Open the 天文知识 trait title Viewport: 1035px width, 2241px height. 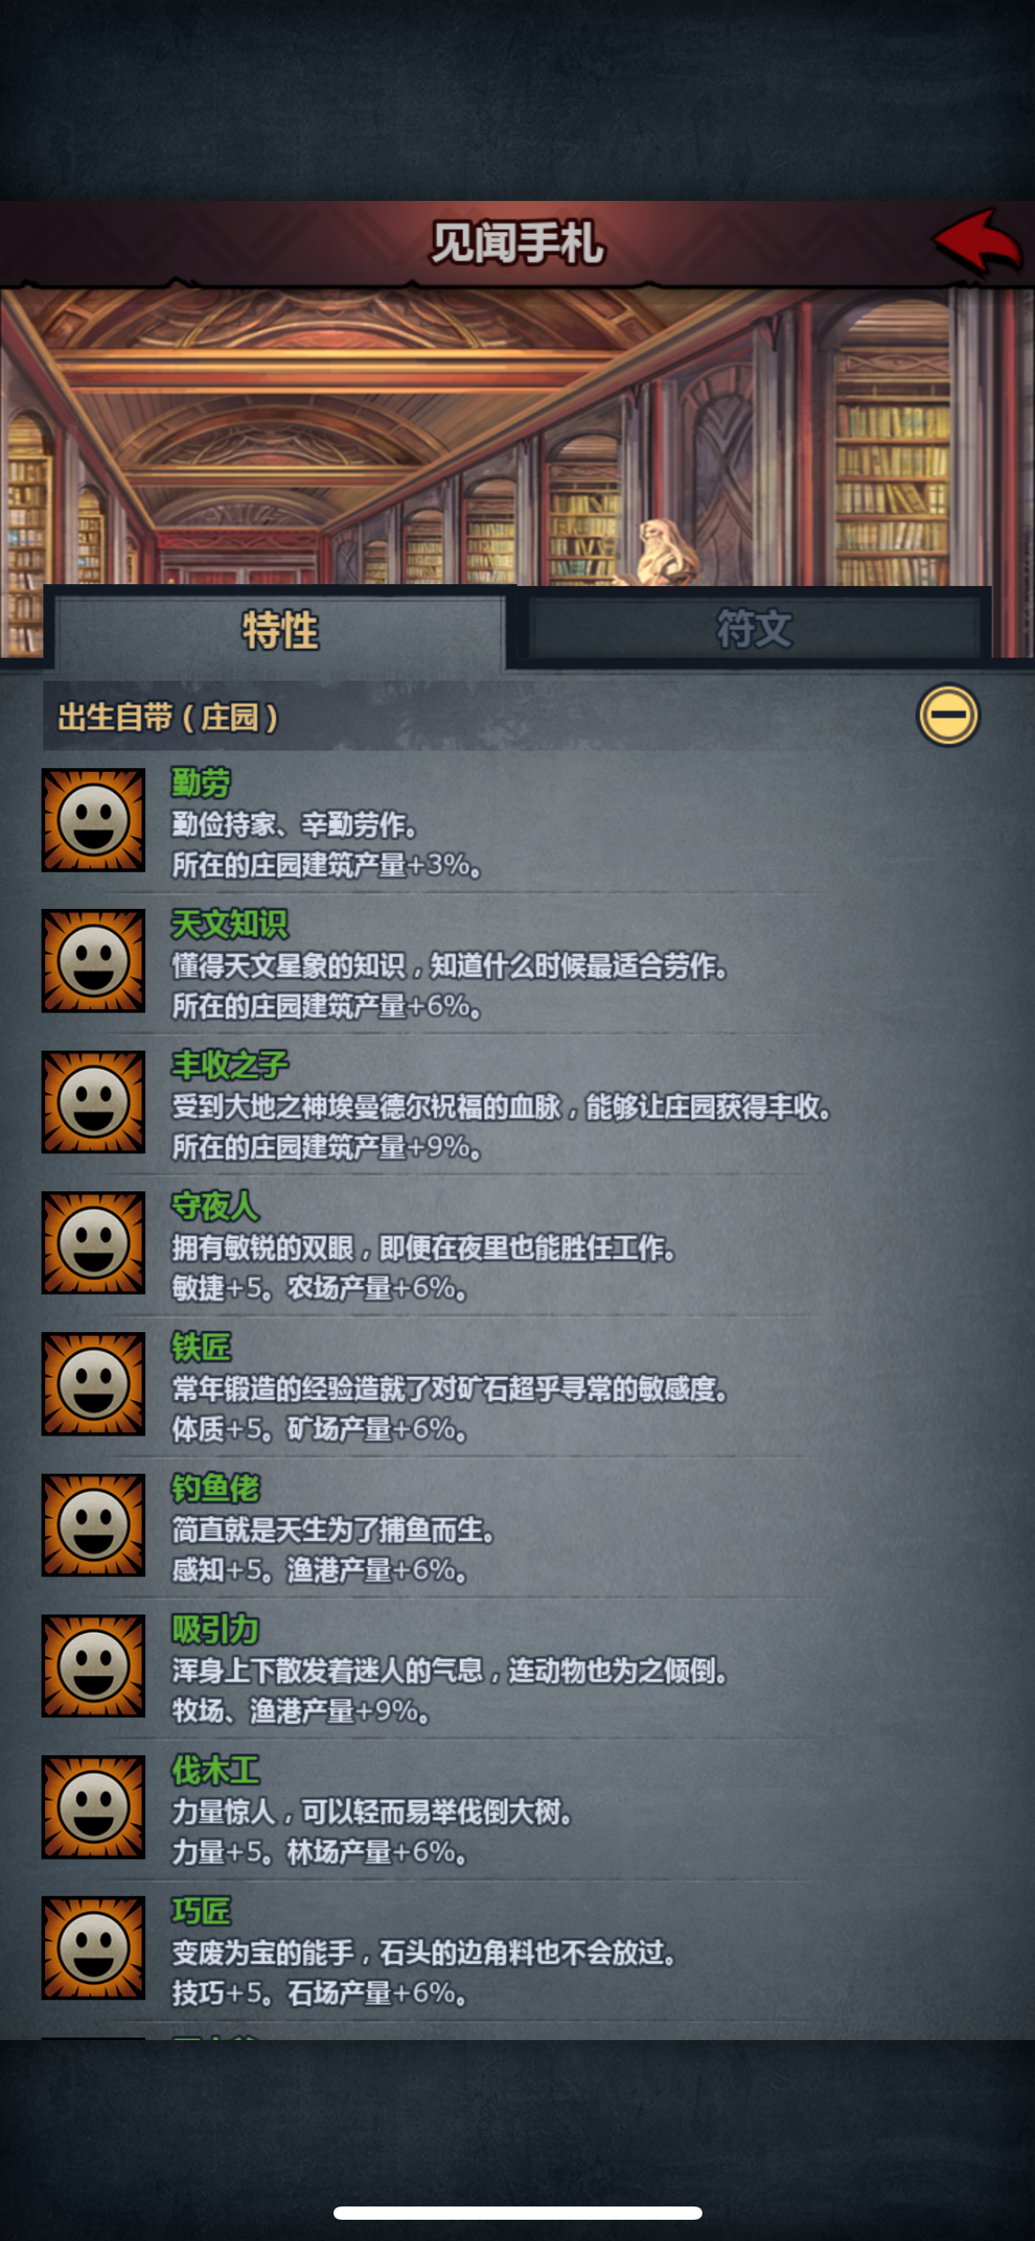(229, 924)
